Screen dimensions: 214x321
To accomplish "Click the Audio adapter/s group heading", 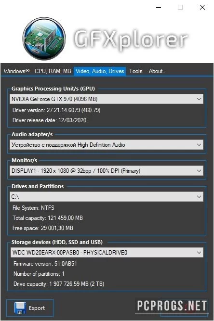I will point(32,134).
